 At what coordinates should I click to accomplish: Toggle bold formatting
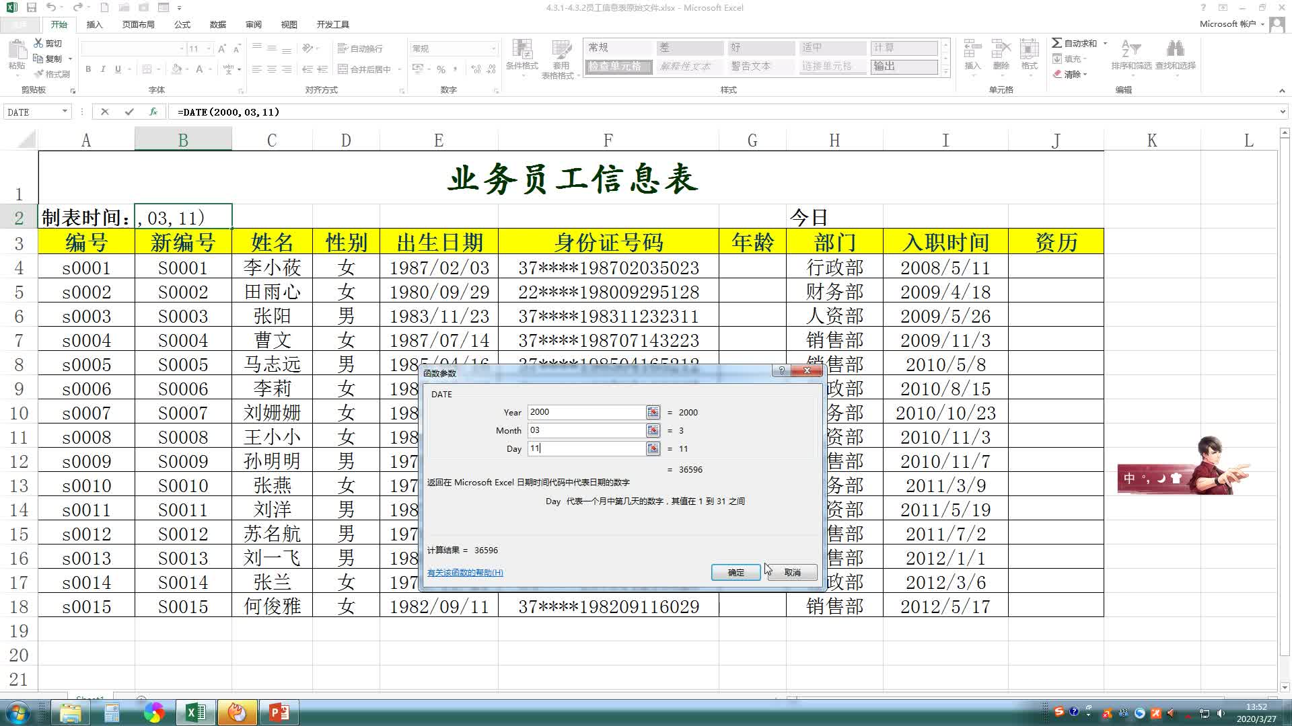88,69
